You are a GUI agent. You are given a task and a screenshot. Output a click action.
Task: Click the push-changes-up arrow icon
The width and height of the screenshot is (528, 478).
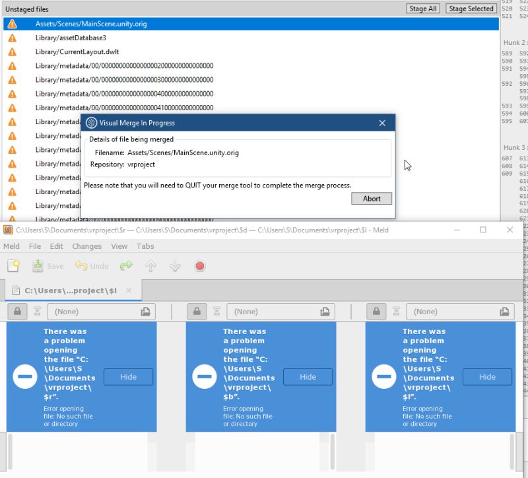[x=149, y=265]
